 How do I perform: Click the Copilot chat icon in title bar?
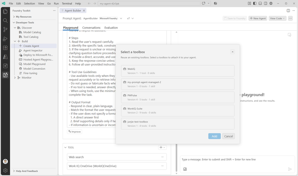coord(203,3)
